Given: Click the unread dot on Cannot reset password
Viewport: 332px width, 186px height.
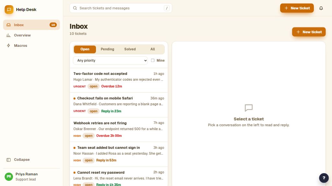Looking at the screenshot, I should click(x=75, y=172).
